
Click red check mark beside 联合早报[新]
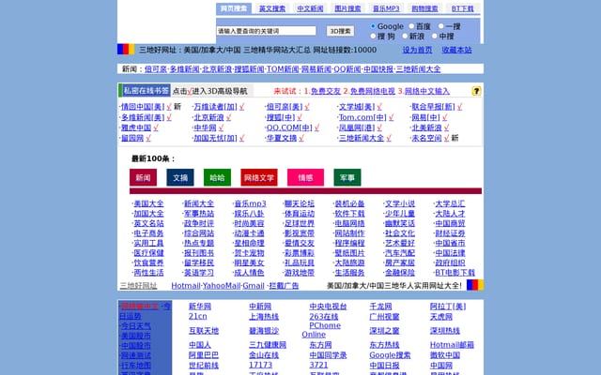[x=459, y=107]
